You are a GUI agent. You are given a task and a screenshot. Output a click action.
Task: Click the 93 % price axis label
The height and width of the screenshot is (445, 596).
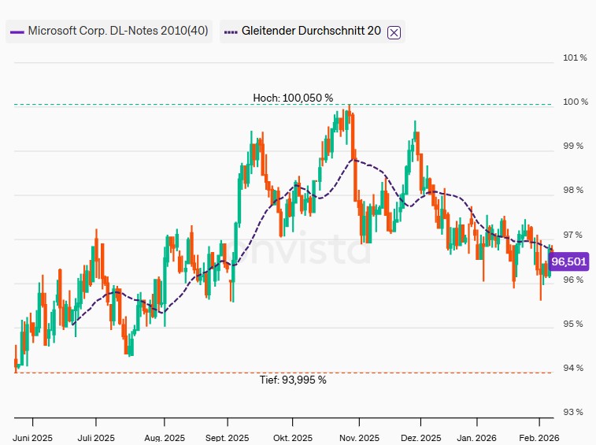click(x=575, y=413)
